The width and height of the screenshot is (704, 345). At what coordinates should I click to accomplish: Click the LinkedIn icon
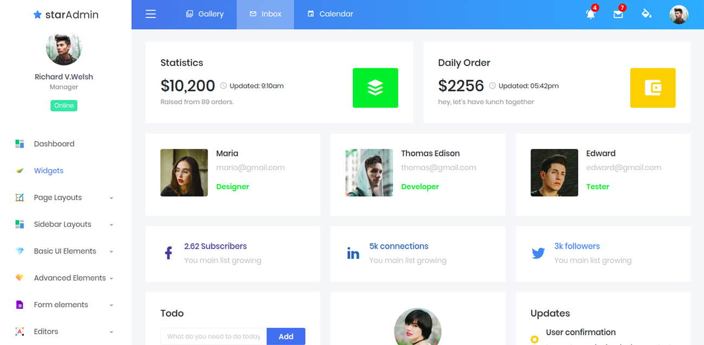coord(353,253)
